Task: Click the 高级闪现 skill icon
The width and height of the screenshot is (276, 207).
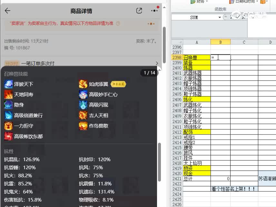Action: pyautogui.click(x=83, y=105)
